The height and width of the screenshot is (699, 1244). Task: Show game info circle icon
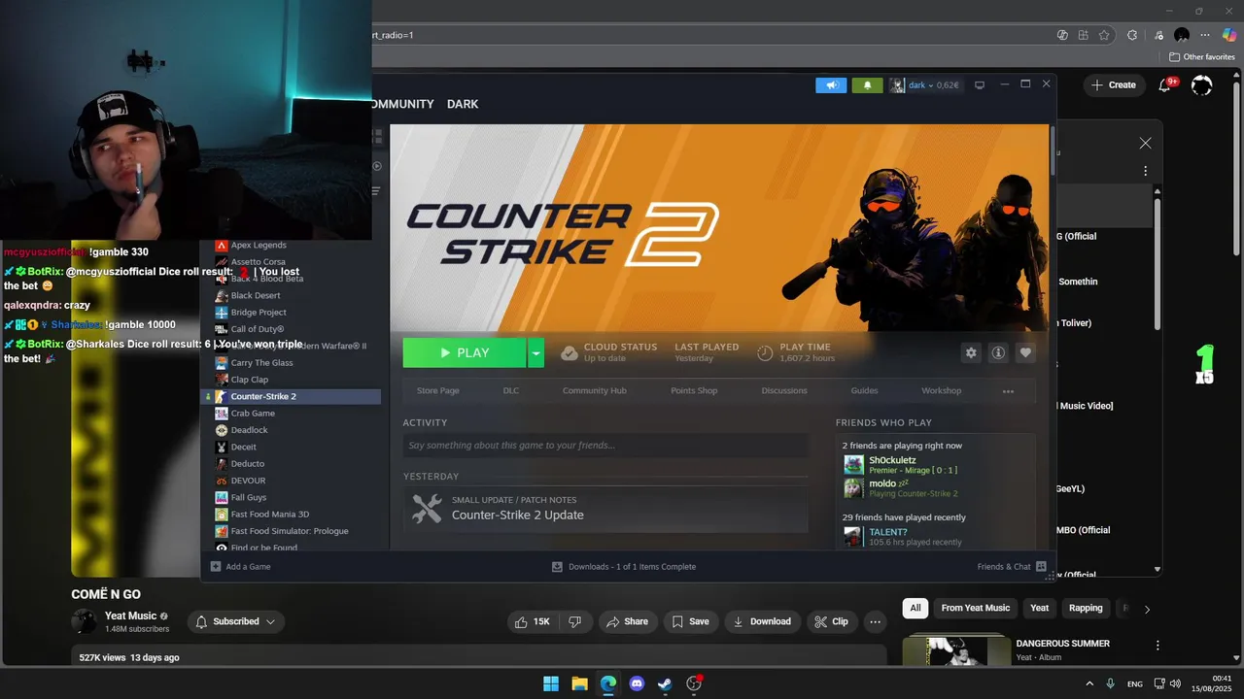click(997, 352)
